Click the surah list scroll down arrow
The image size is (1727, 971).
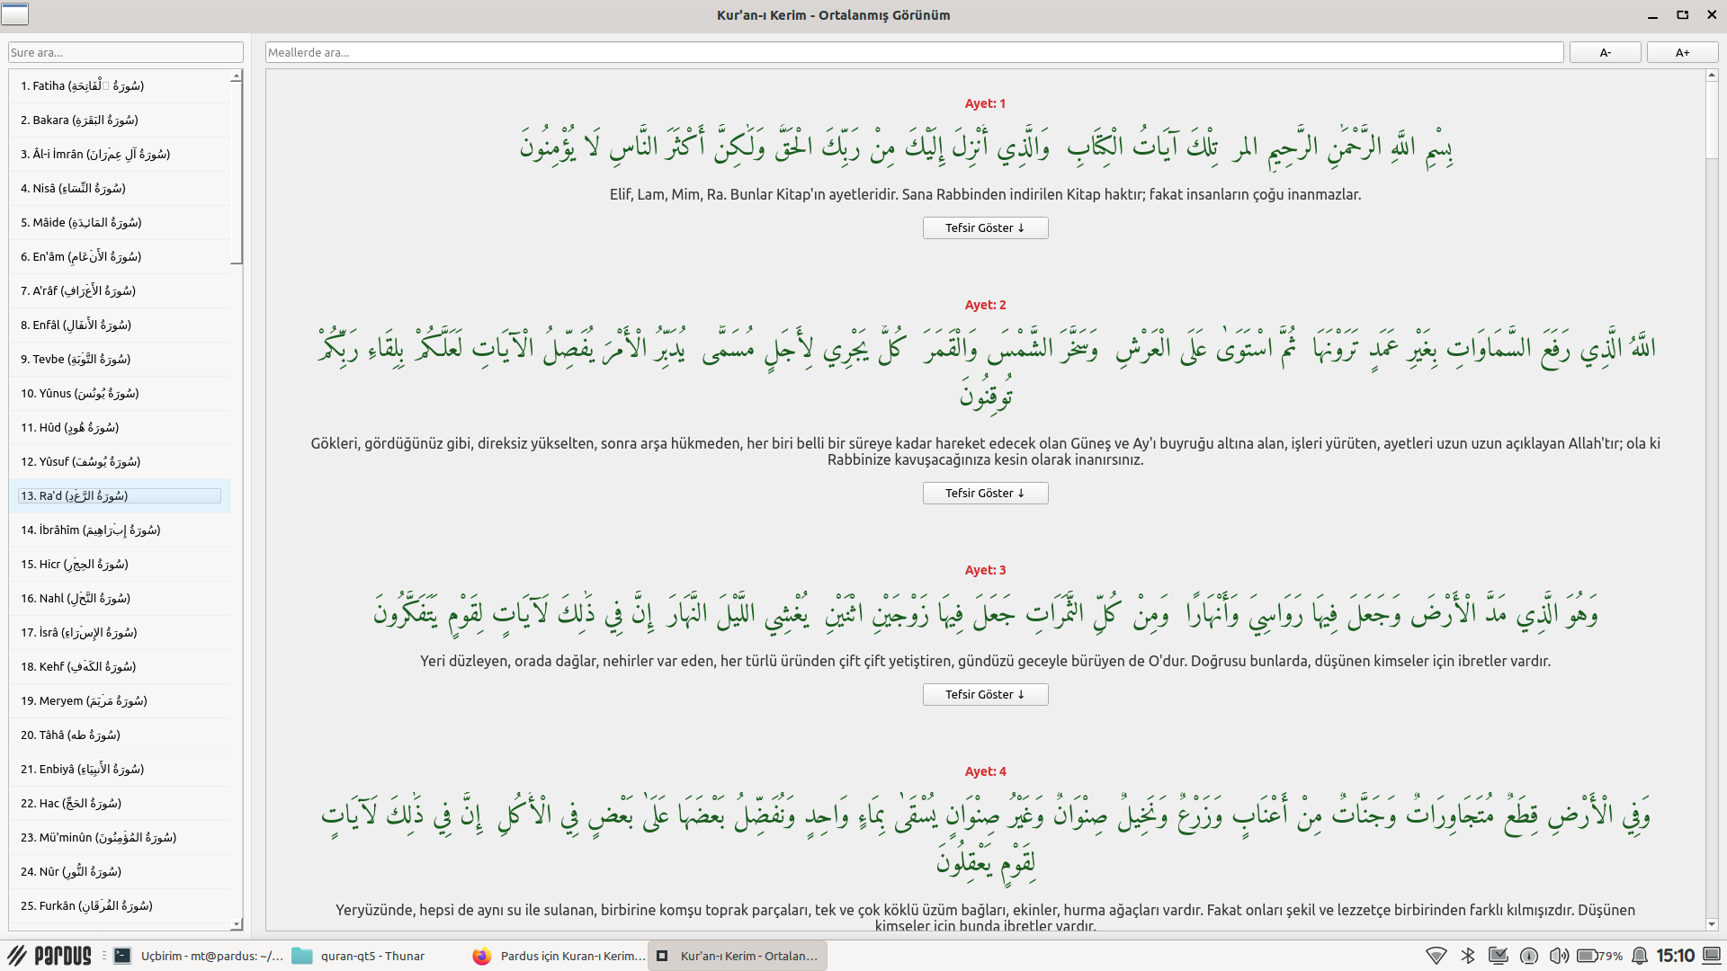[237, 924]
